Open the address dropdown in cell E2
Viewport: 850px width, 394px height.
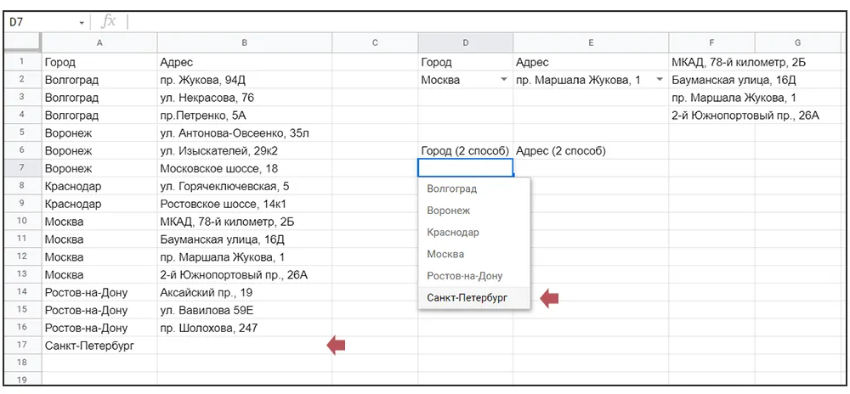point(660,80)
